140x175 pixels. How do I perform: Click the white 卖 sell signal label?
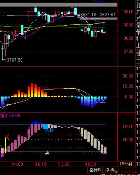pyautogui.click(x=47, y=153)
